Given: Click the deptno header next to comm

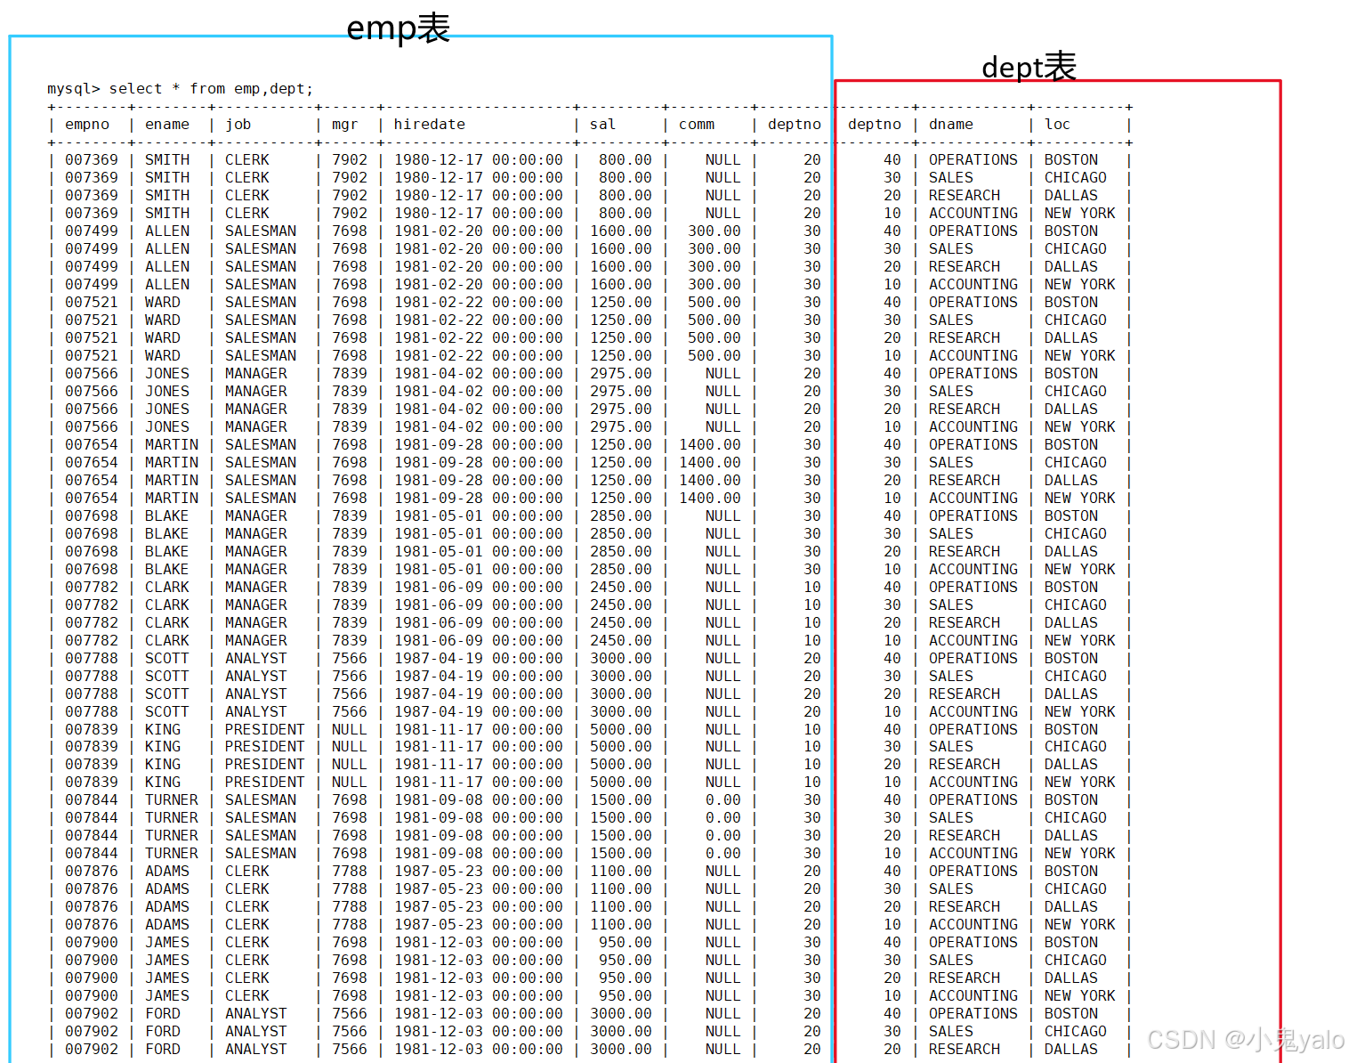Looking at the screenshot, I should [795, 125].
